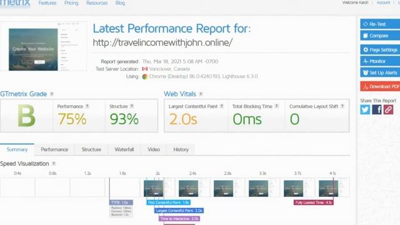Image resolution: width=400 pixels, height=225 pixels.
Task: Click the Compare button
Action: pyautogui.click(x=380, y=36)
